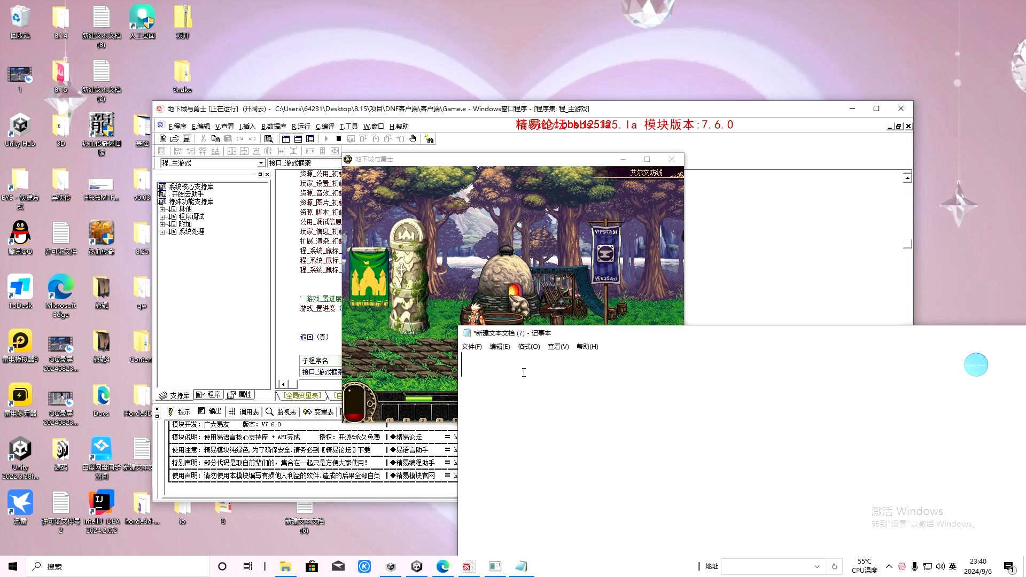
Task: Click the Cut scissors toolbar icon
Action: pyautogui.click(x=203, y=139)
